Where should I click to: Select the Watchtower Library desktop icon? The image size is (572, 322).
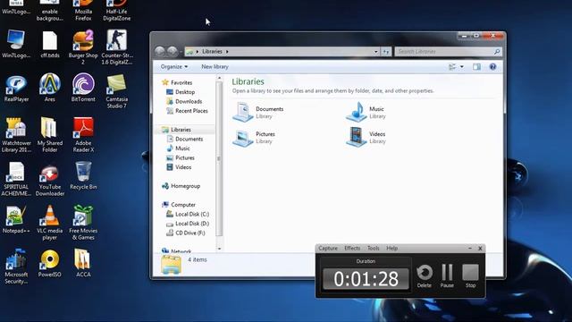[x=16, y=134]
